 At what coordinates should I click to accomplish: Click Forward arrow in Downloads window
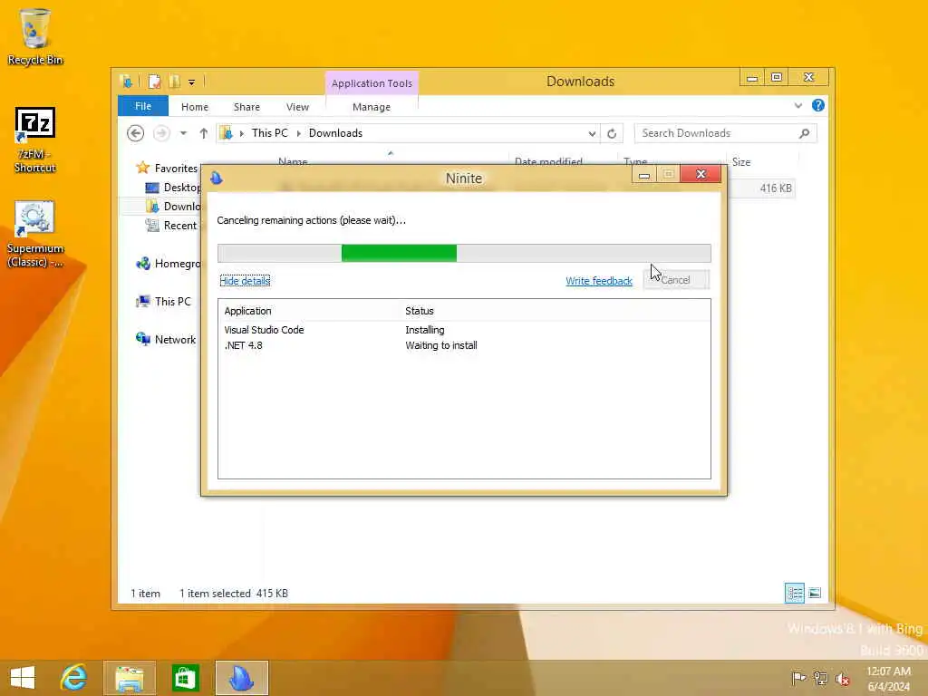click(x=161, y=133)
